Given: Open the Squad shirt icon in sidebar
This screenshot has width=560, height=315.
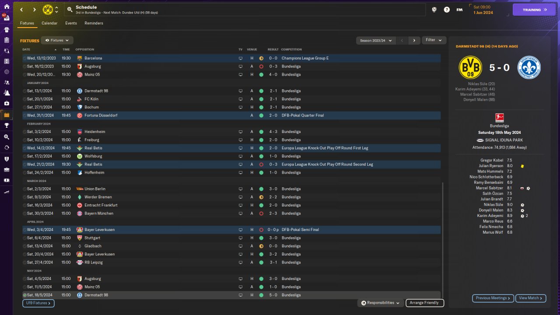Looking at the screenshot, I should [x=7, y=30].
